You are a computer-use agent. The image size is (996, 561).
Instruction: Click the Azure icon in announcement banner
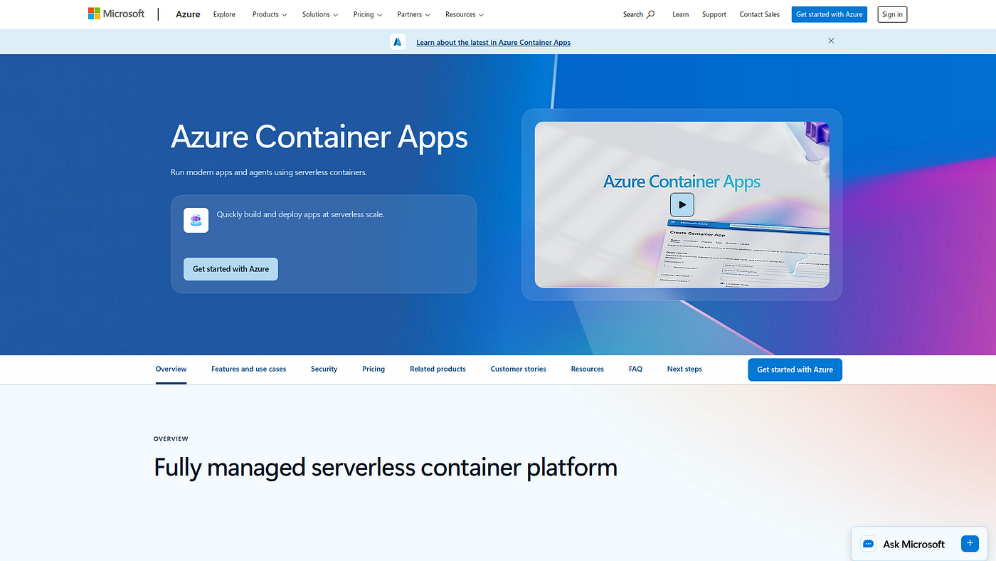click(398, 42)
